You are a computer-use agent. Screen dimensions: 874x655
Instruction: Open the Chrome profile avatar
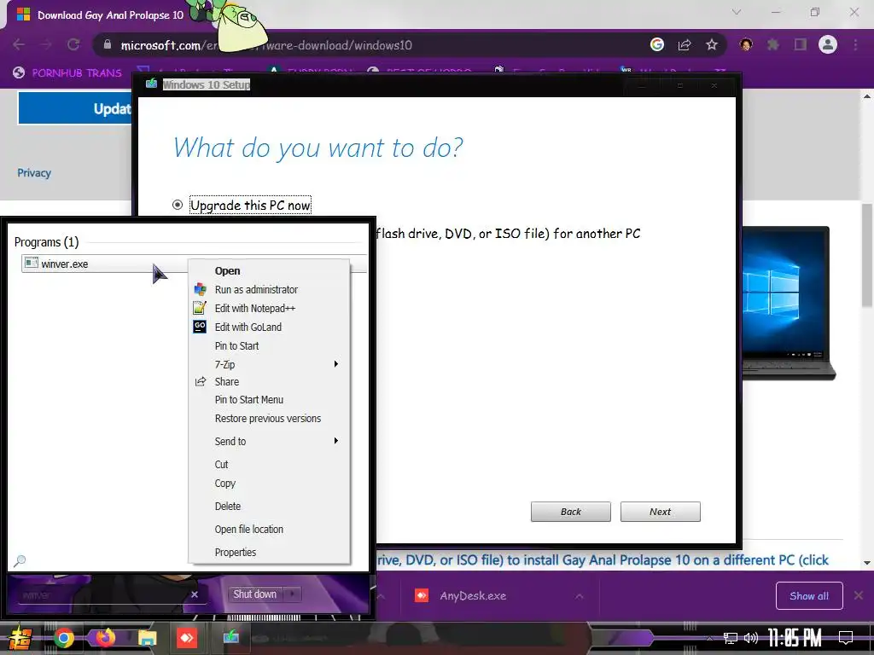point(828,44)
